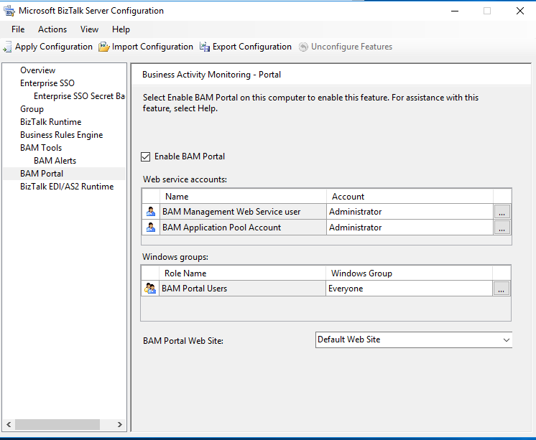Click the 'BAM Management Web Service user' name cell

pos(243,212)
